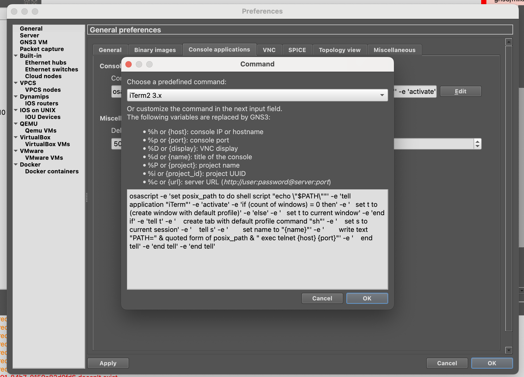Open Docker containers settings
Viewport: 524px width, 377px height.
(52, 171)
